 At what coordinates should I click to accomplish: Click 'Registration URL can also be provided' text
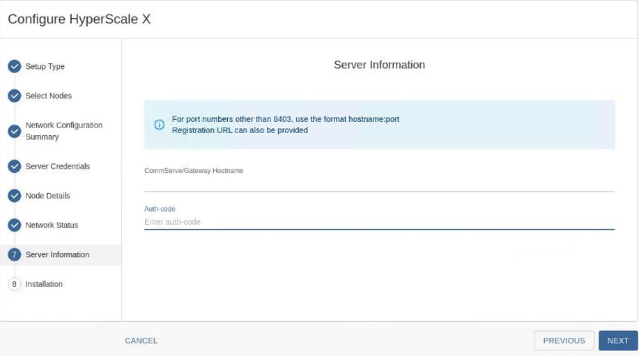pos(240,130)
